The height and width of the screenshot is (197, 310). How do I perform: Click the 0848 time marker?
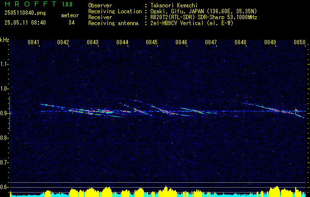click(x=241, y=42)
